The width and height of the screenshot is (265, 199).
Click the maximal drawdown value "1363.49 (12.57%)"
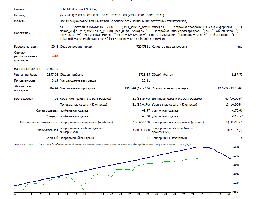pyautogui.click(x=137, y=88)
